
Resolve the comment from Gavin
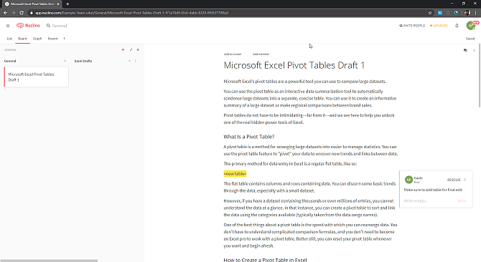(454, 180)
